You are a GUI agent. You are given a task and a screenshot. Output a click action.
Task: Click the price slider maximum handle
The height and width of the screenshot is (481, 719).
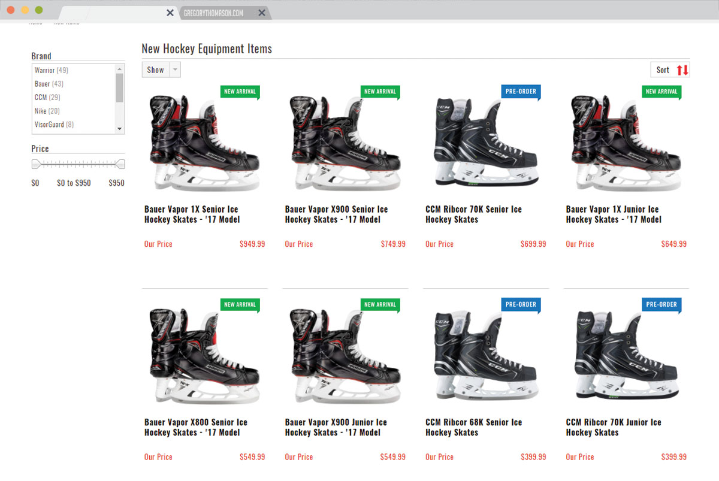coord(120,164)
